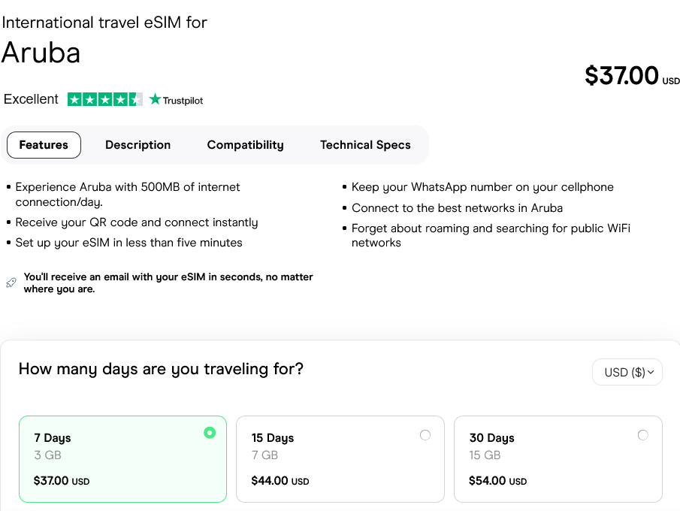Click the $44.00 USD price label
The image size is (680, 511).
pos(280,481)
